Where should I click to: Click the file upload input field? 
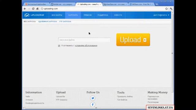coord(84,40)
